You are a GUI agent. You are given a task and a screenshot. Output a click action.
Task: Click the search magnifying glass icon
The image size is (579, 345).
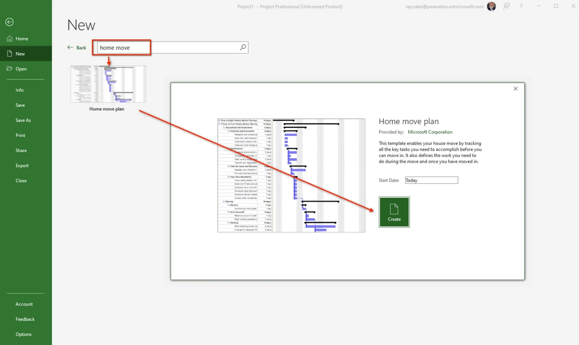pyautogui.click(x=242, y=47)
